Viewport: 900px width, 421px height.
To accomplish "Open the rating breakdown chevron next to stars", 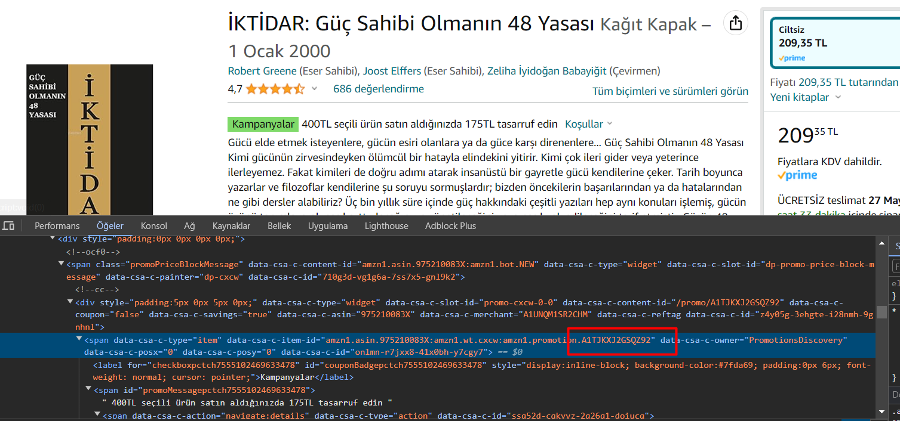I will click(315, 89).
